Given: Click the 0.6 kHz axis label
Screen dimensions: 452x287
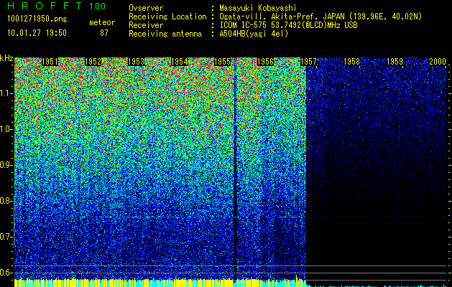Looking at the screenshot, I should 6,273.
